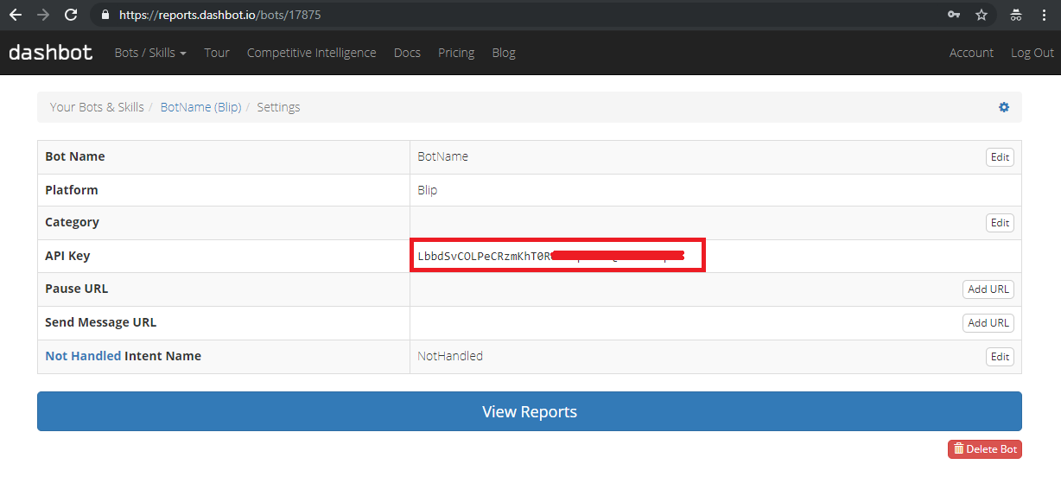Click the Bot Name row label
Viewport: 1061px width, 483px height.
pyautogui.click(x=75, y=156)
